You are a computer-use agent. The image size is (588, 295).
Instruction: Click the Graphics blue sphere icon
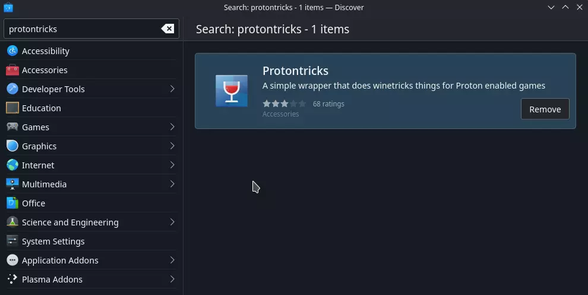point(12,146)
